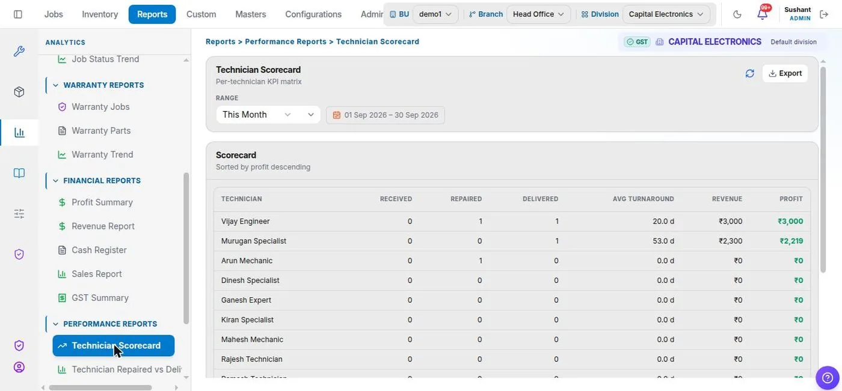This screenshot has height=391, width=842.
Task: Open the help question mark bubble
Action: (x=827, y=378)
